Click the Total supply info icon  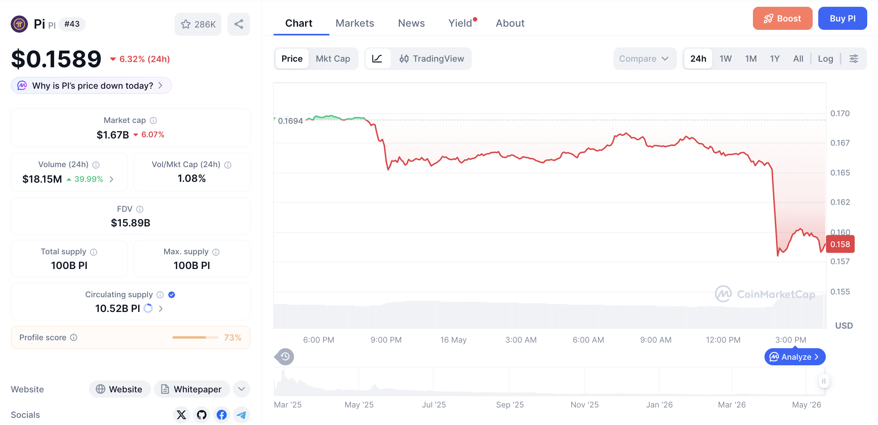point(94,252)
